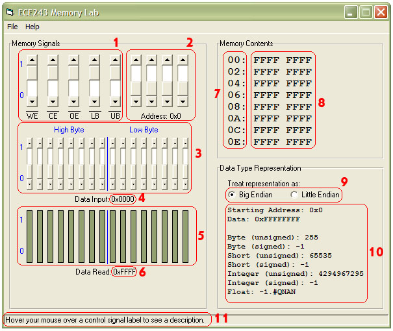Screen dimensions: 393x331
Task: Click the down arrow of the rightmost Address bit
Action: click(183, 102)
